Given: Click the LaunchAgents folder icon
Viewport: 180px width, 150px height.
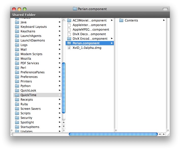Looking at the screenshot, I should [17, 36].
